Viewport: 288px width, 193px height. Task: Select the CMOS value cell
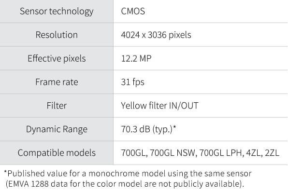pos(201,11)
